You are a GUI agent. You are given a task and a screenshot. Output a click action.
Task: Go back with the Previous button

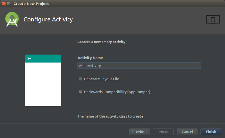(139, 132)
